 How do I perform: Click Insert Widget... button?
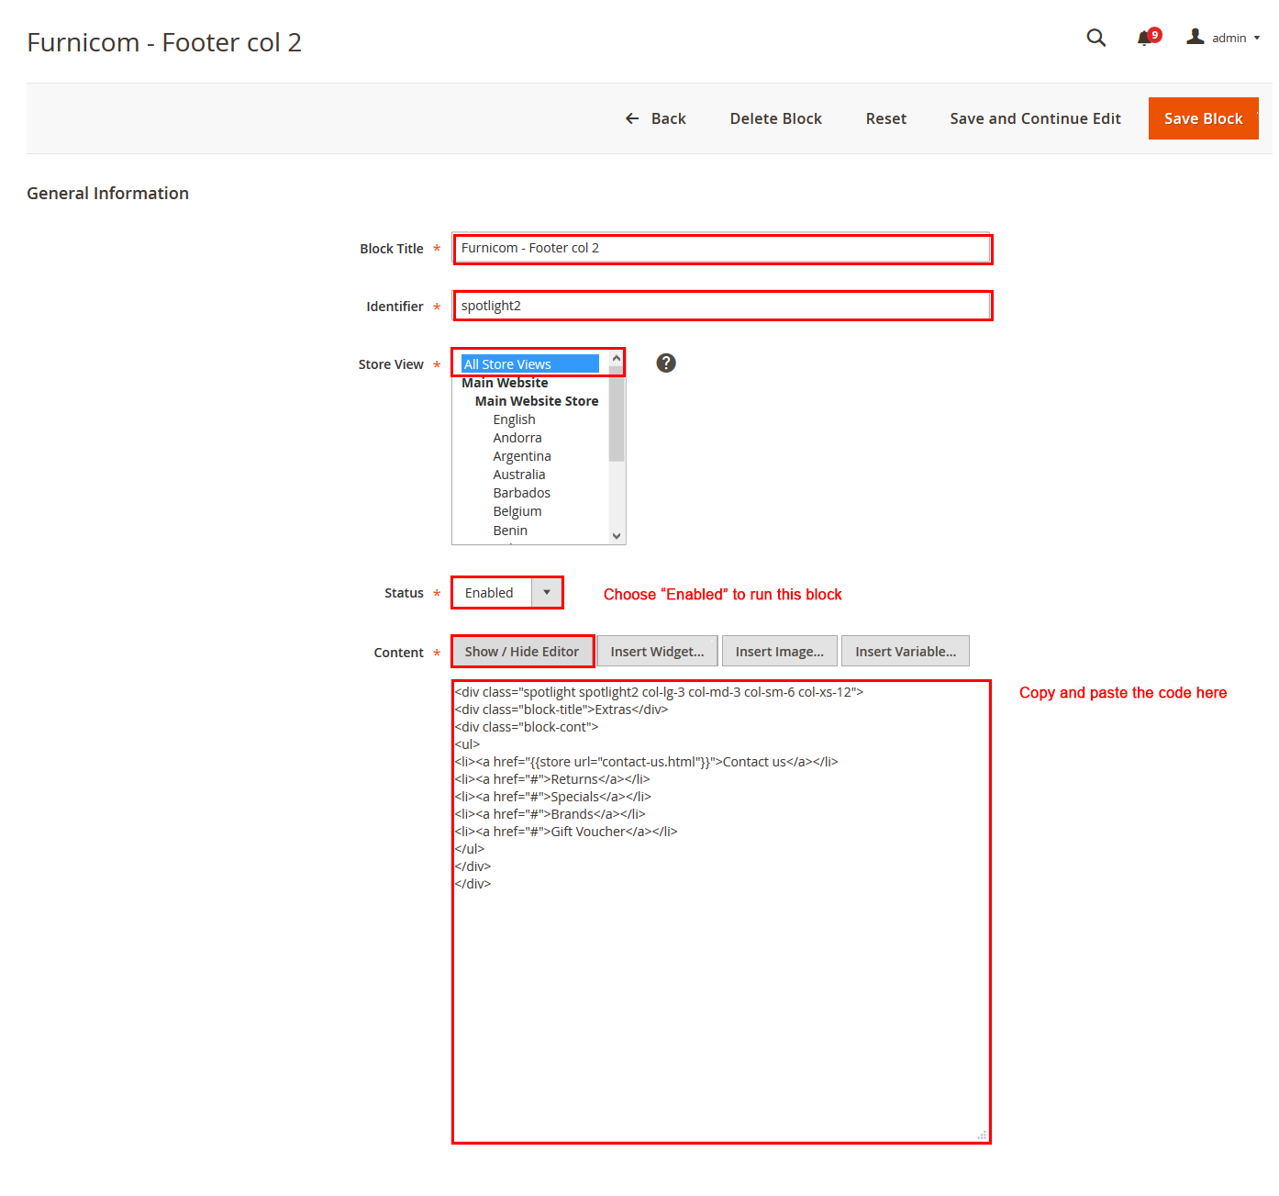pos(657,652)
